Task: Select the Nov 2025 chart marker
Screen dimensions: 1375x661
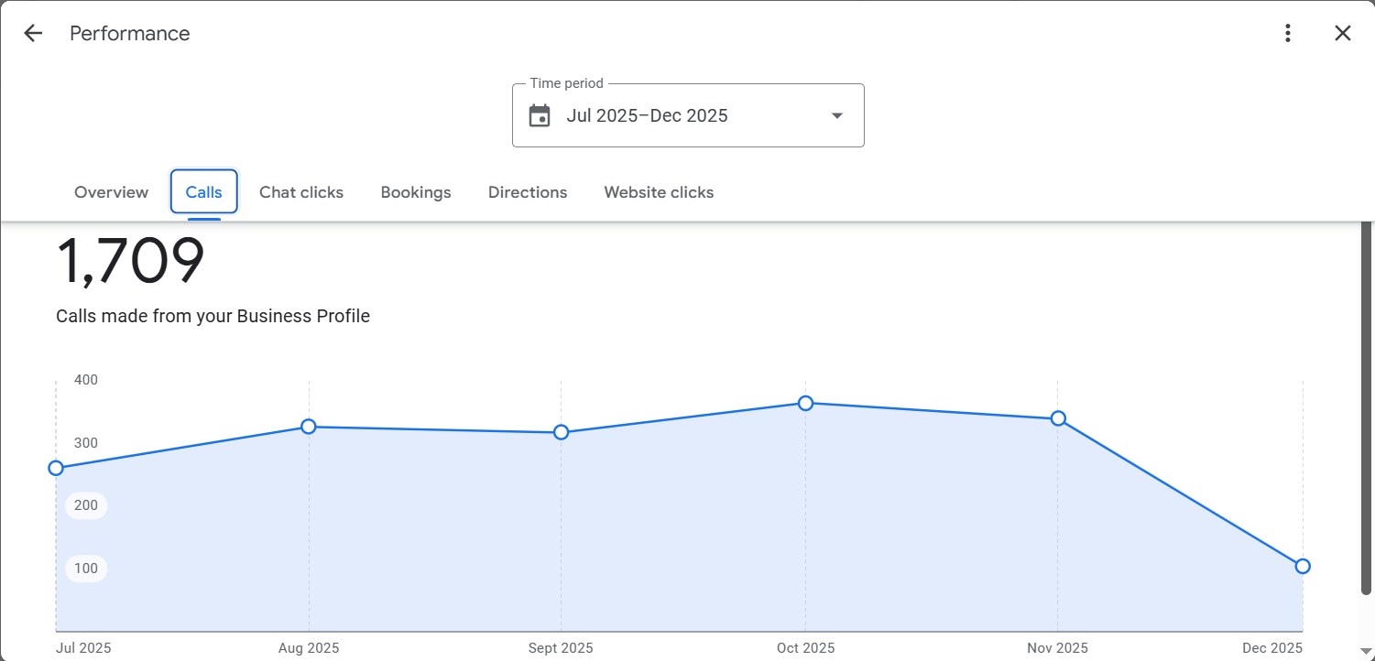Action: [x=1058, y=418]
